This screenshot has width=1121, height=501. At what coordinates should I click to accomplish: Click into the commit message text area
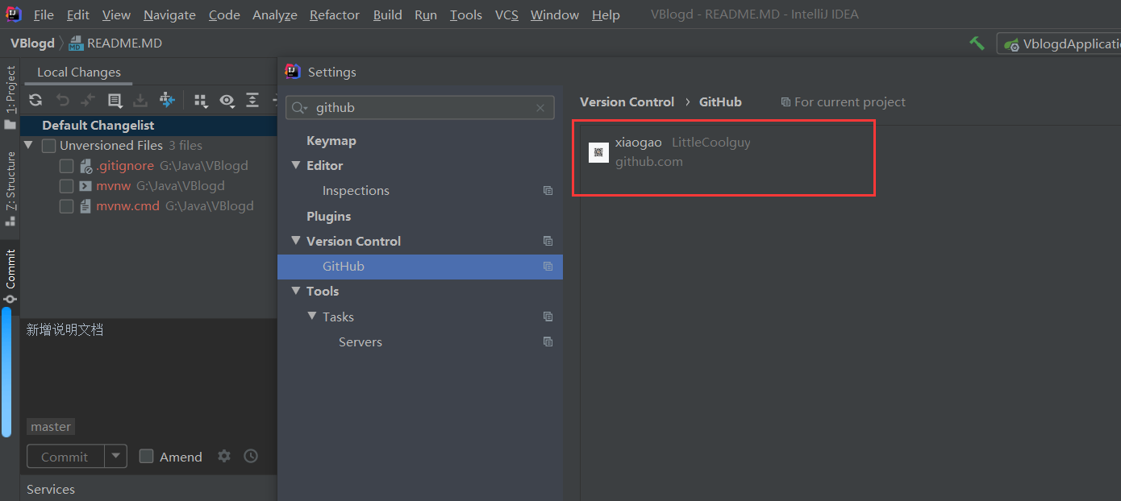148,365
